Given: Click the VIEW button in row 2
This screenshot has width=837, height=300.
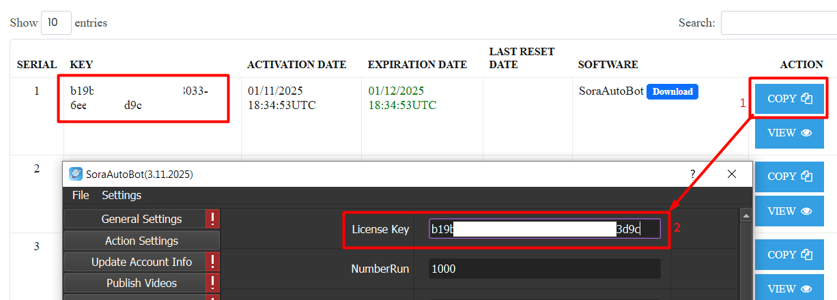Looking at the screenshot, I should coord(790,211).
